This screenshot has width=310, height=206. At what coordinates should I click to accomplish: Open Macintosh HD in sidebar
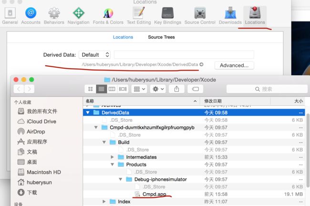[x=39, y=172]
